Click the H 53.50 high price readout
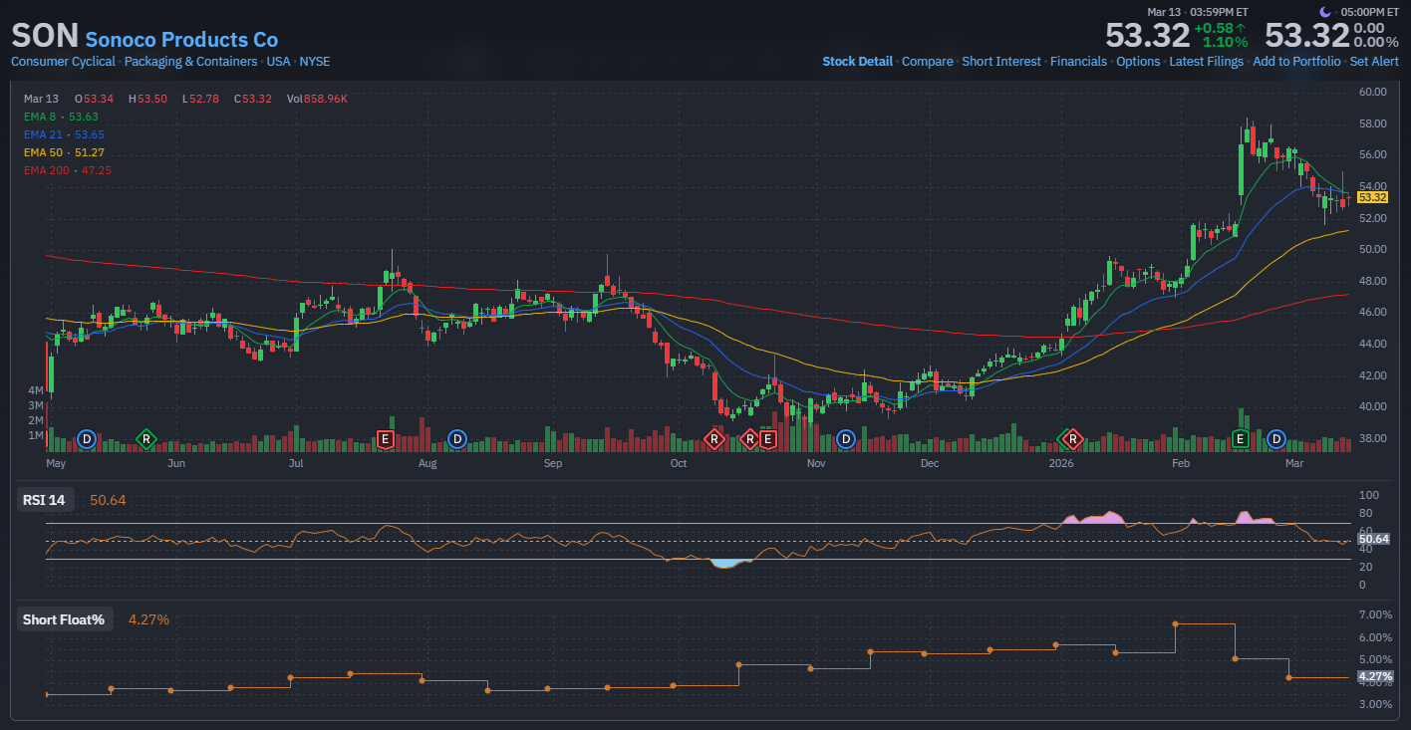The width and height of the screenshot is (1411, 730). (x=147, y=99)
